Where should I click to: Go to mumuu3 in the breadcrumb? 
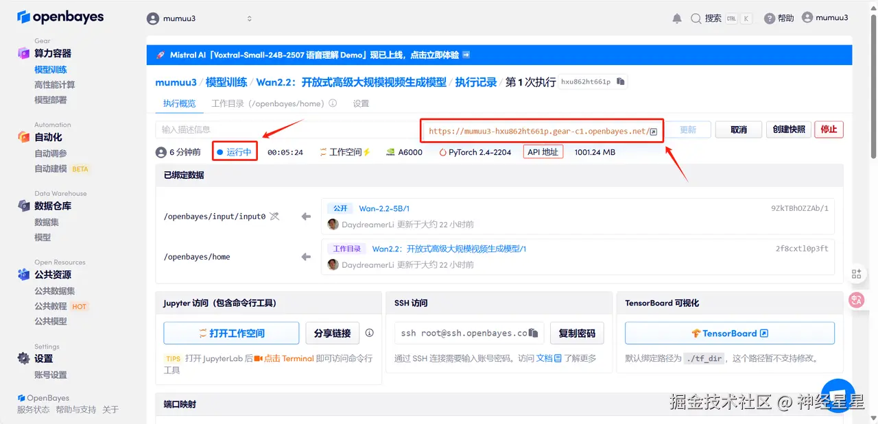tap(176, 82)
